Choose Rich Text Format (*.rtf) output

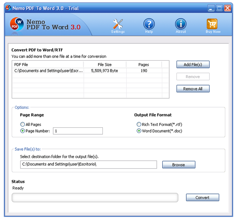[x=139, y=124]
